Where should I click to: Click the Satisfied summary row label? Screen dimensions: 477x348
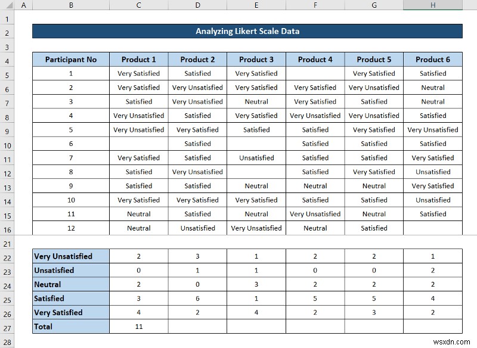(x=71, y=298)
